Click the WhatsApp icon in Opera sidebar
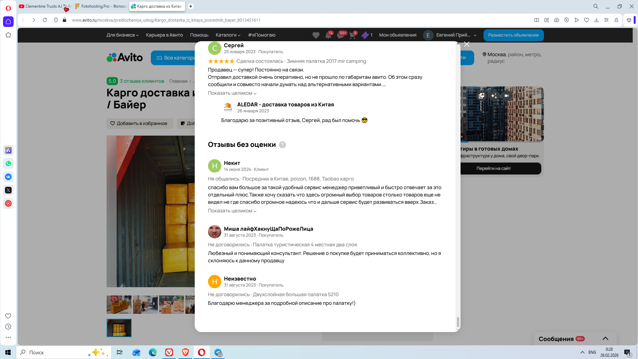 coord(8,164)
